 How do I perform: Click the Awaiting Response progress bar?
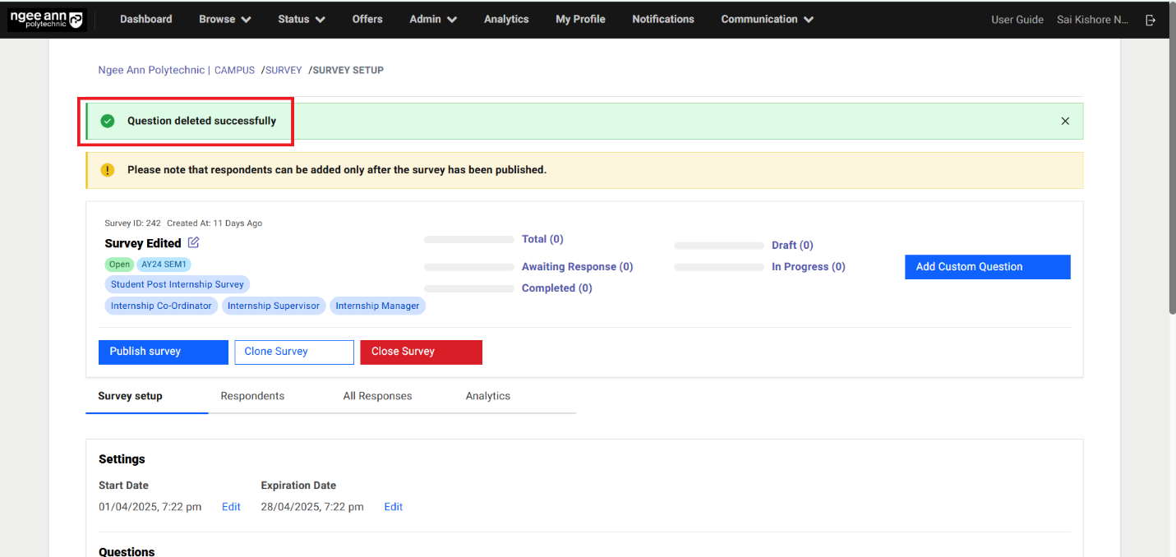(468, 267)
